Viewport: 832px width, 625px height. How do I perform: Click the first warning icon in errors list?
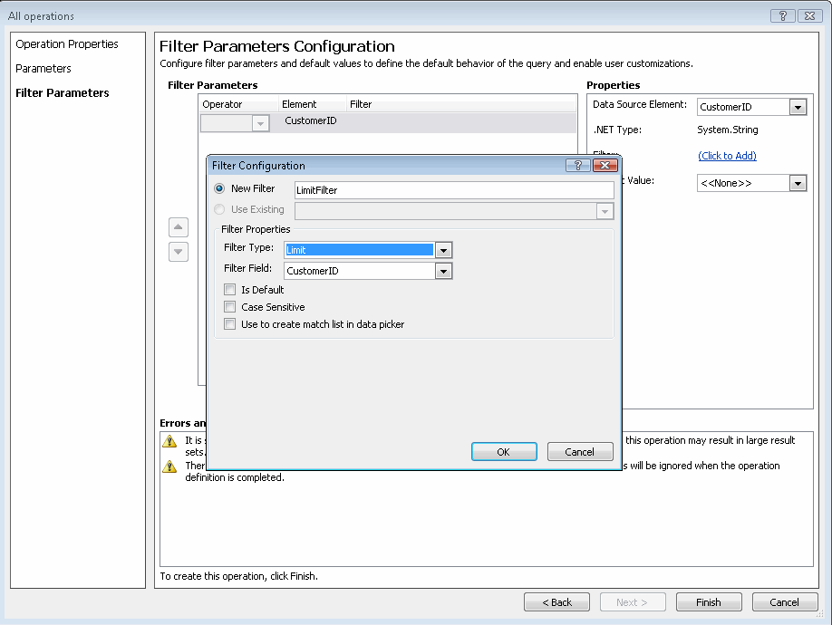[169, 441]
